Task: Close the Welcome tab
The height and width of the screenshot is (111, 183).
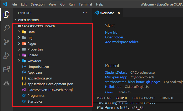Action: (119, 13)
